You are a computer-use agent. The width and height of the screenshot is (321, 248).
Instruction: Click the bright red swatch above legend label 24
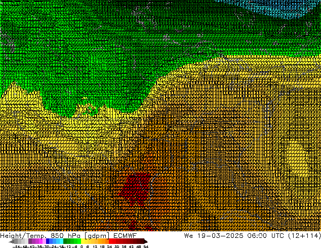pyautogui.click(x=110, y=241)
